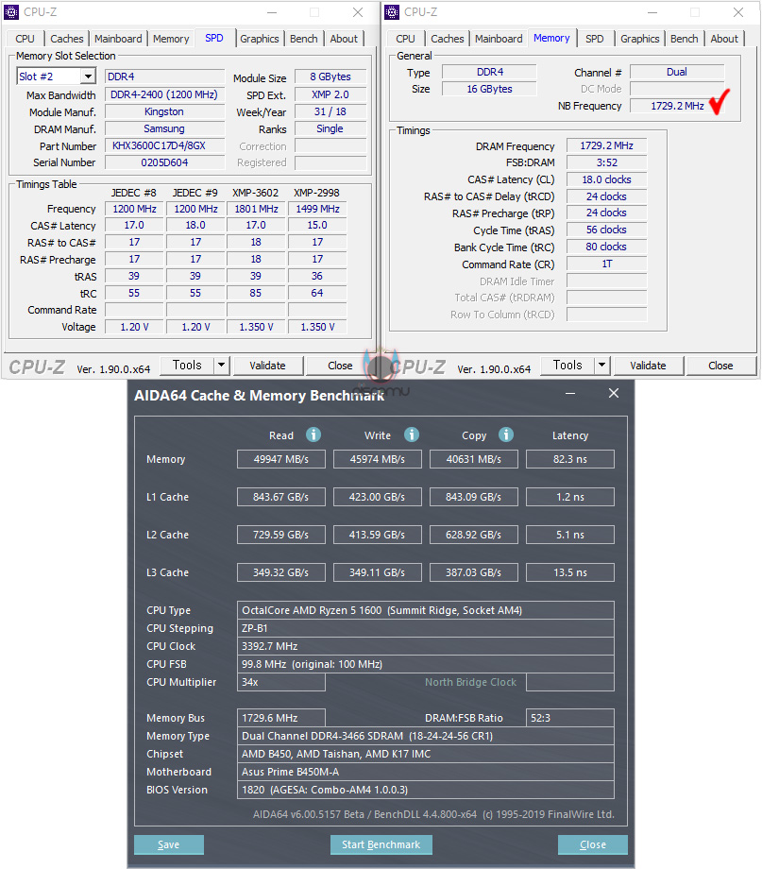The image size is (762, 869).
Task: Open Tools dropdown arrow in left CPU-Z window
Action: (221, 366)
